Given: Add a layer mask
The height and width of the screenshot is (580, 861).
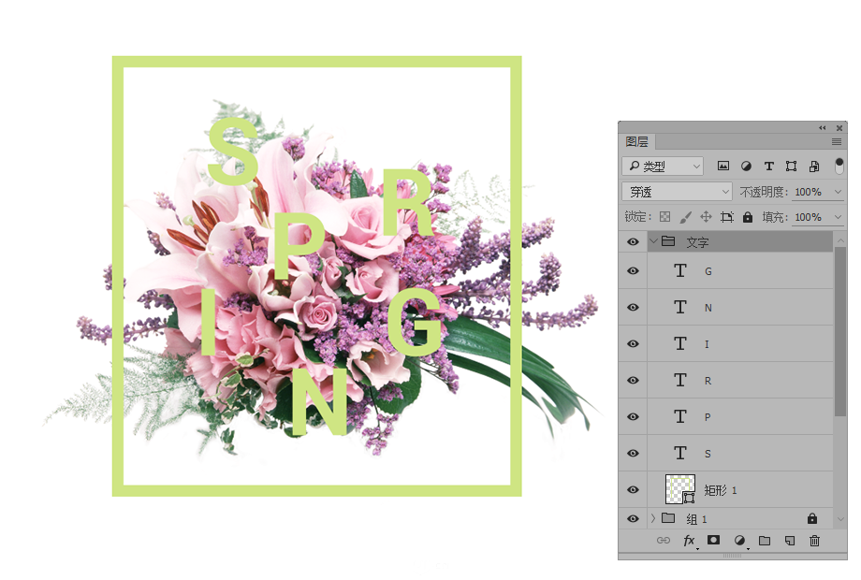Looking at the screenshot, I should point(713,541).
